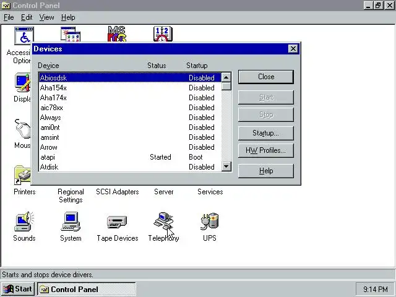Open the Printers folder icon
This screenshot has width=396, height=297.
coord(22,174)
